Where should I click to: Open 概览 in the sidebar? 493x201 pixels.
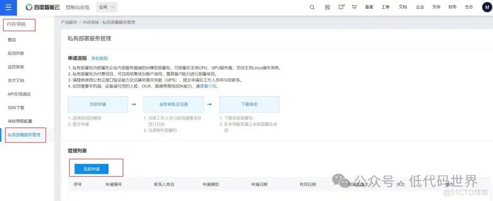pos(12,40)
